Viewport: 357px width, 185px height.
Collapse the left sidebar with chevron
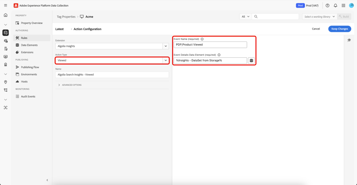[x=47, y=180]
